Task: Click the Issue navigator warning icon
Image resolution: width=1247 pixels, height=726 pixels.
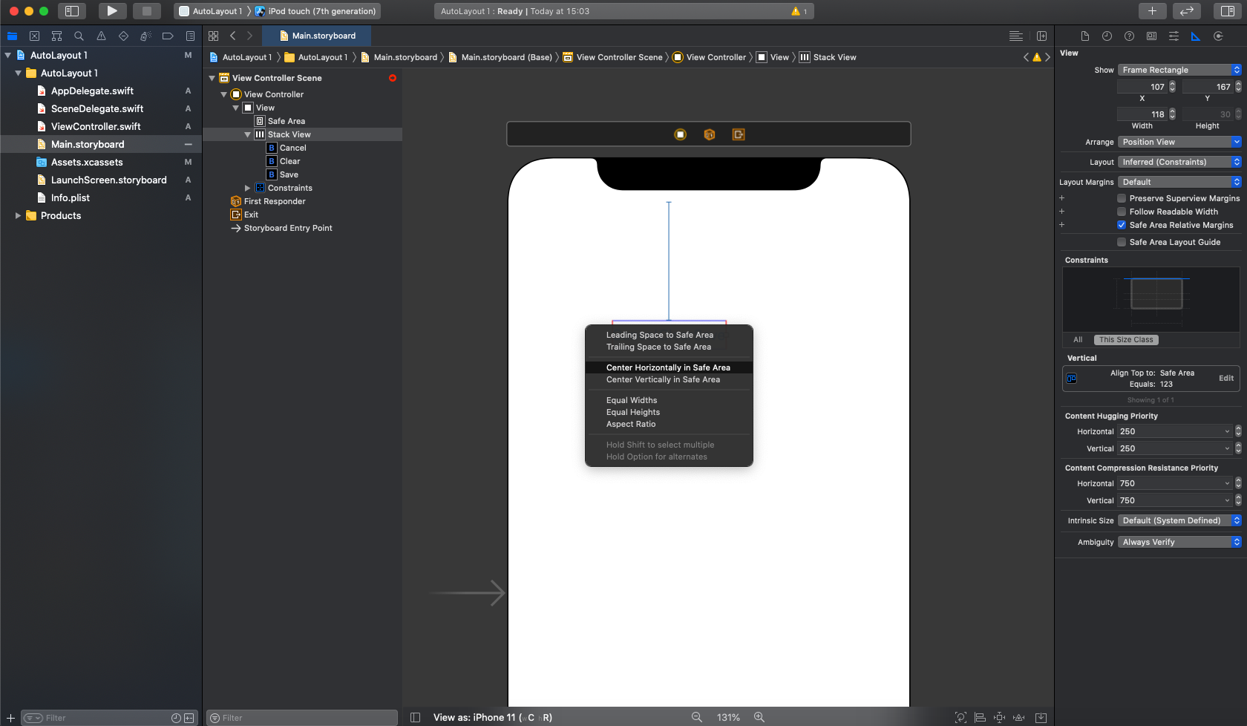Action: tap(101, 36)
